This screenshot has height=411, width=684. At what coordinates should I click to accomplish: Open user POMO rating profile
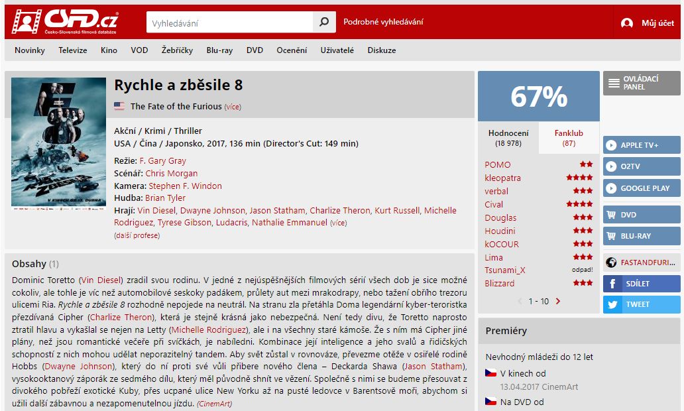pos(497,164)
